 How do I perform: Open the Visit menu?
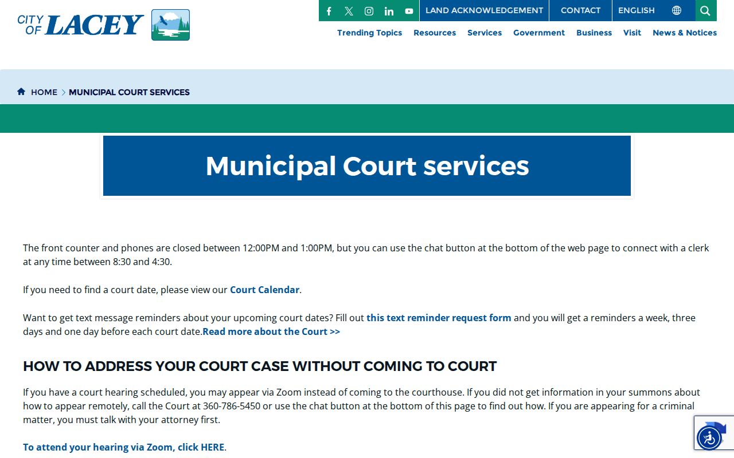pos(632,33)
